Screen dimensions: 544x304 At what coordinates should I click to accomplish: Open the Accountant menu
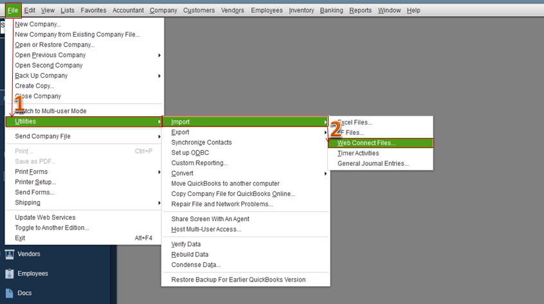click(x=128, y=10)
